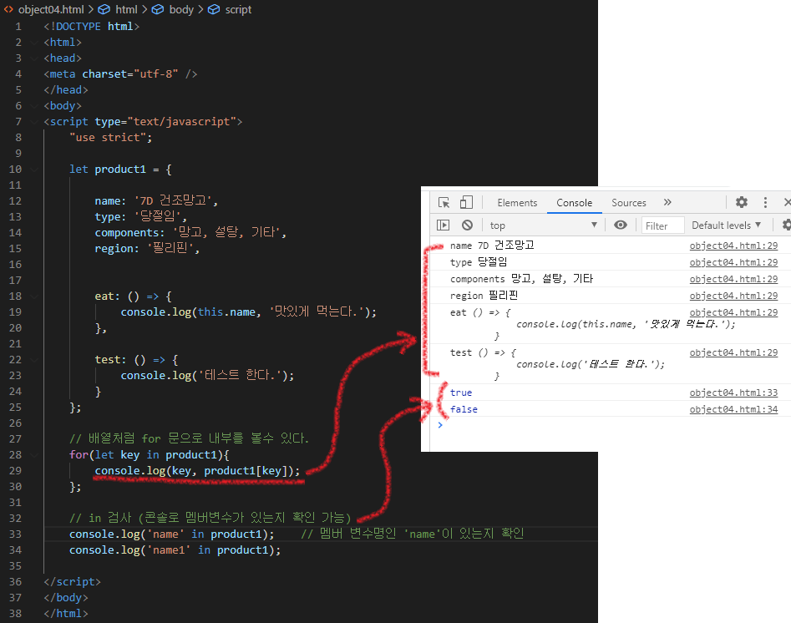Open object04.html:29 link on name row
This screenshot has width=791, height=623.
click(x=733, y=246)
